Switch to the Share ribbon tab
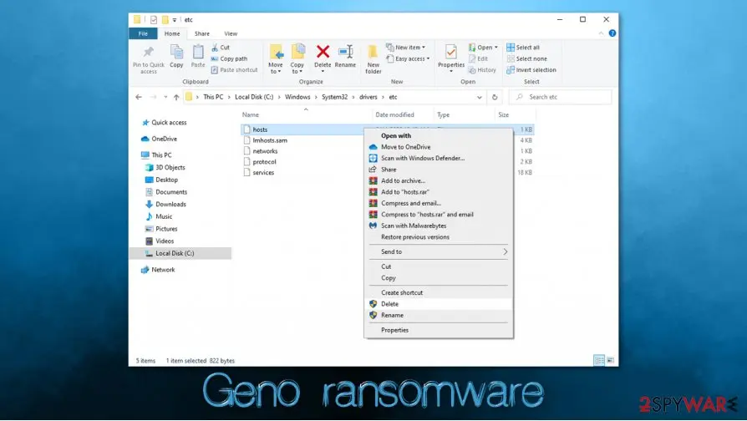The height and width of the screenshot is (421, 747). tap(202, 33)
